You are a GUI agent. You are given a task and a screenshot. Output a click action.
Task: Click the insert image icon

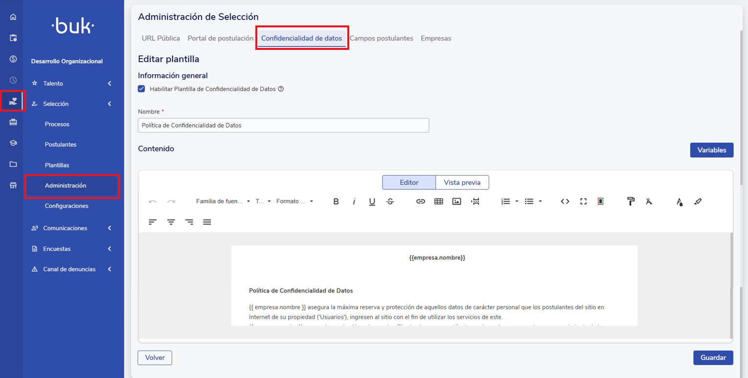coord(457,201)
